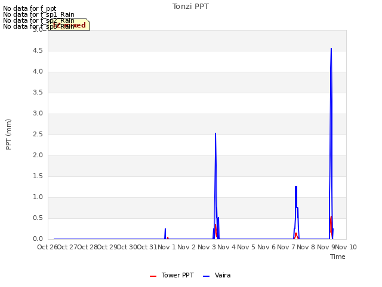
Task: Click the 2.0 y-axis tick label
Action: coord(38,155)
